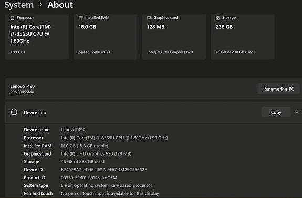Click '16.0 GB (15.8 GB usable)' value
The height and width of the screenshot is (198, 302).
(85, 146)
